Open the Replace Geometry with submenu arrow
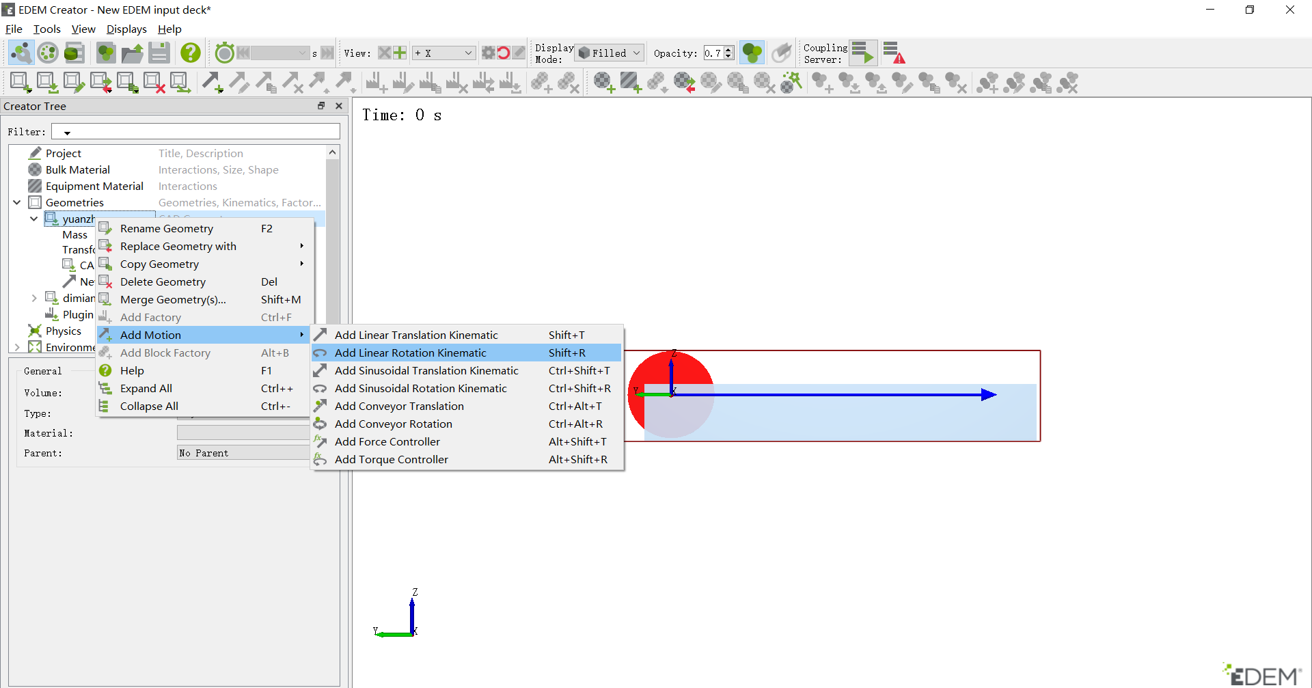The width and height of the screenshot is (1312, 688). [301, 246]
